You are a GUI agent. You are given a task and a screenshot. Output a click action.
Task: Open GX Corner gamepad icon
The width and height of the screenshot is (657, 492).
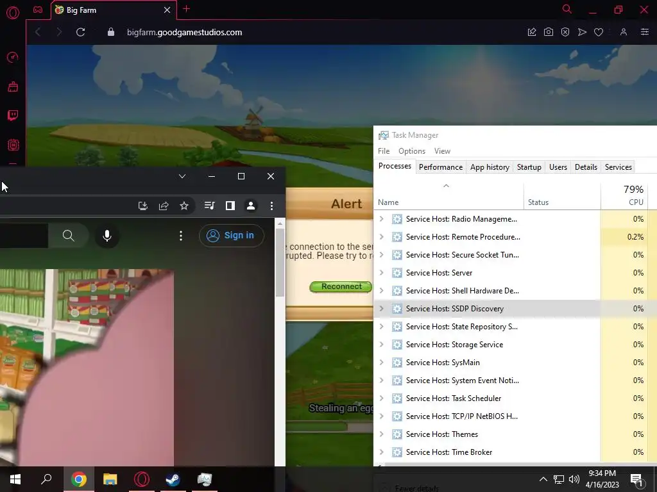pos(38,10)
